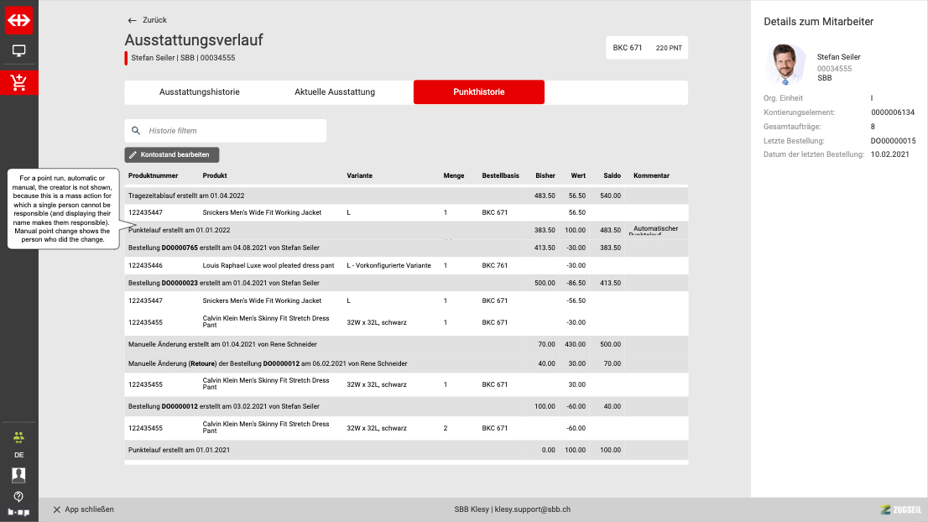Change language via DE selector

[x=18, y=455]
